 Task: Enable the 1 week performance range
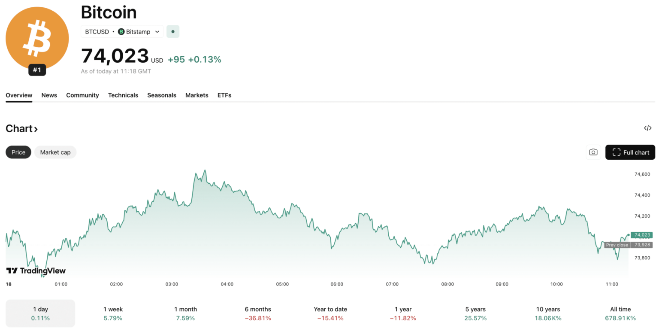click(113, 313)
